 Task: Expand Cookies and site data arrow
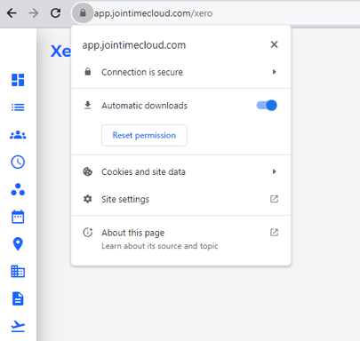coord(274,171)
